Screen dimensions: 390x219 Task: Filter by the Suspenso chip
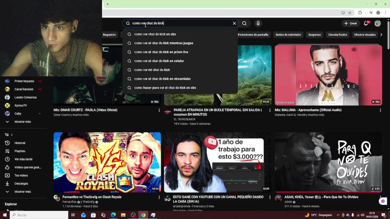tap(314, 35)
